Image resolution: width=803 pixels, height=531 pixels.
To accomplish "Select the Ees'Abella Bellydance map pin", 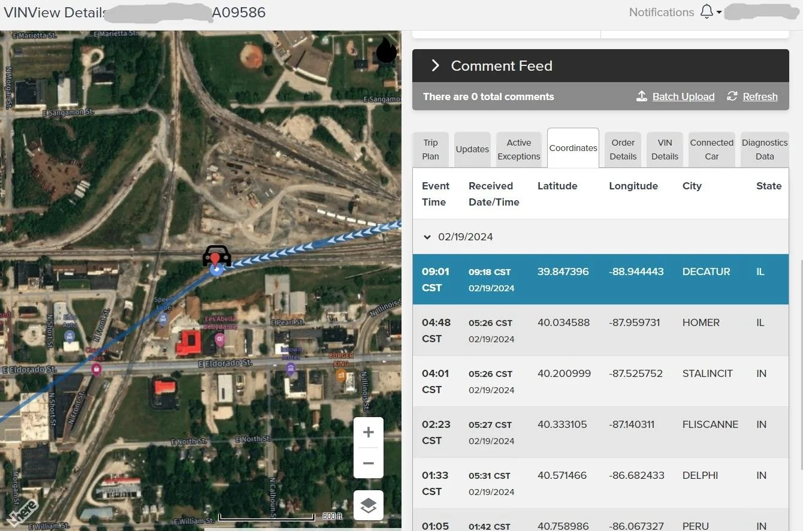I will (220, 339).
